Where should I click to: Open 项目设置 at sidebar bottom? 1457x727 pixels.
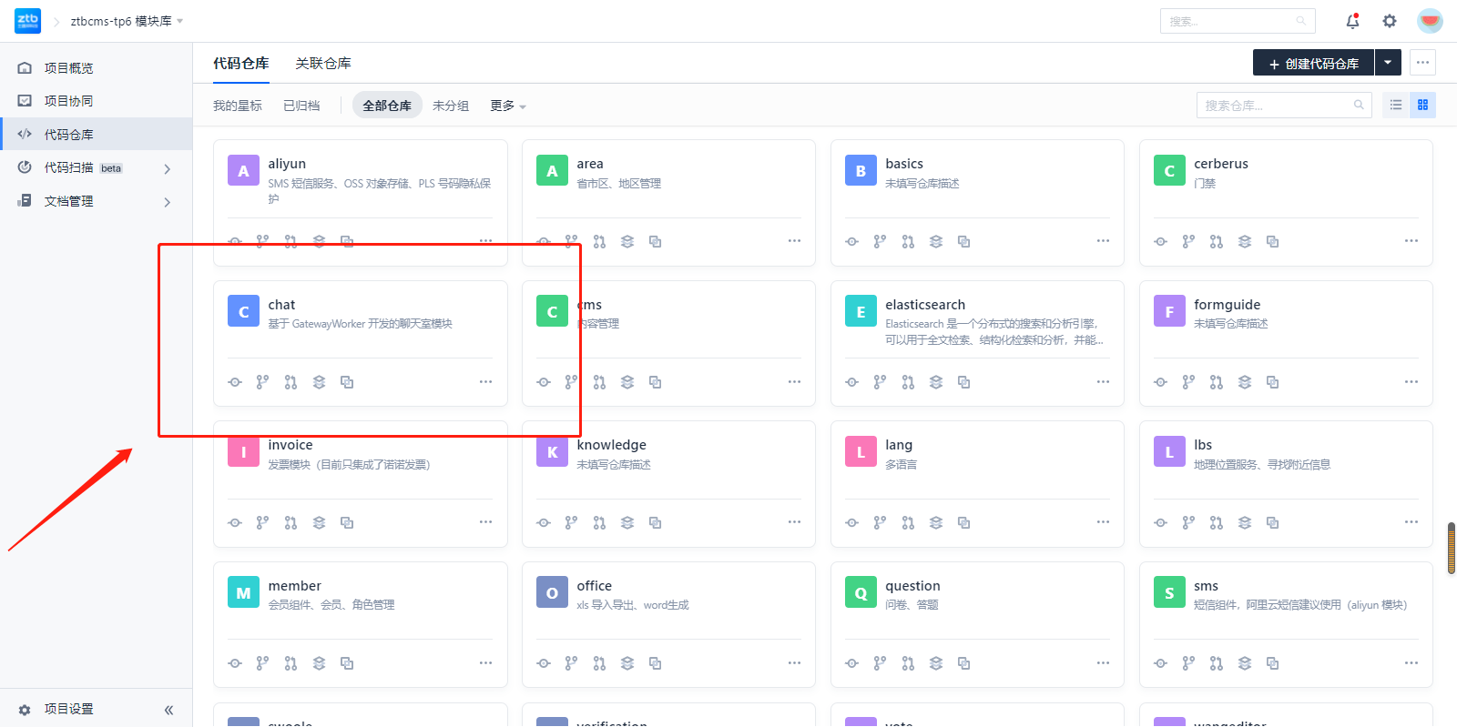[68, 710]
